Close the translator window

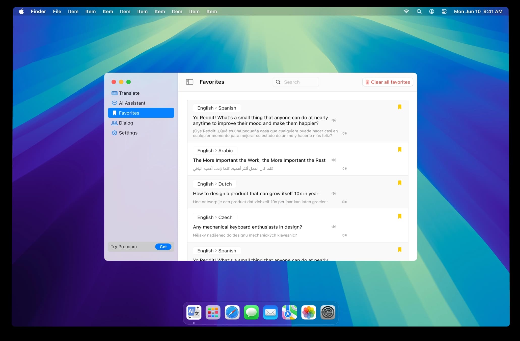114,82
